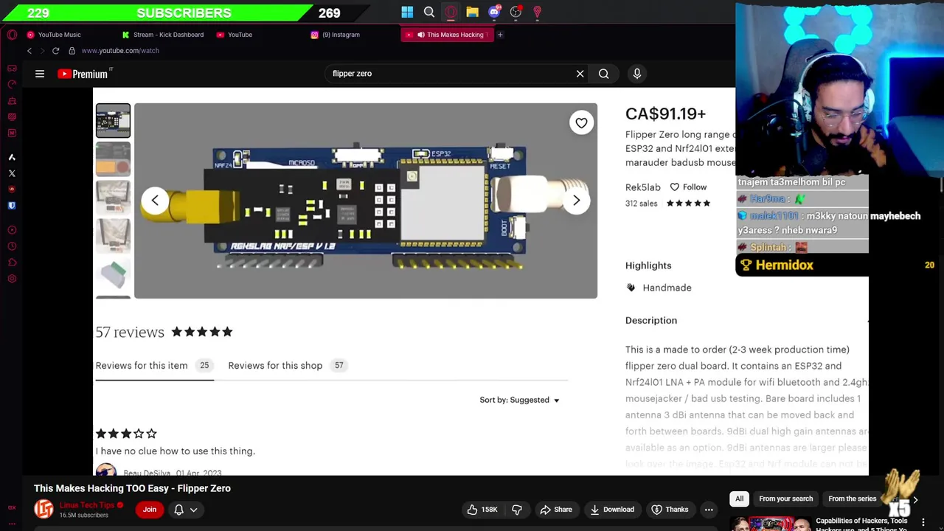The image size is (944, 531).
Task: Follow the Rek5lab shop
Action: (x=688, y=187)
